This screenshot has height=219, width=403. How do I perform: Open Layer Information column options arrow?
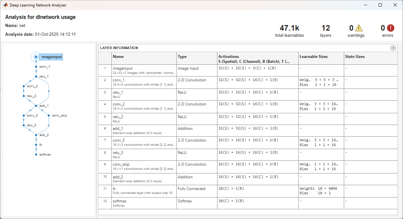coord(393,48)
